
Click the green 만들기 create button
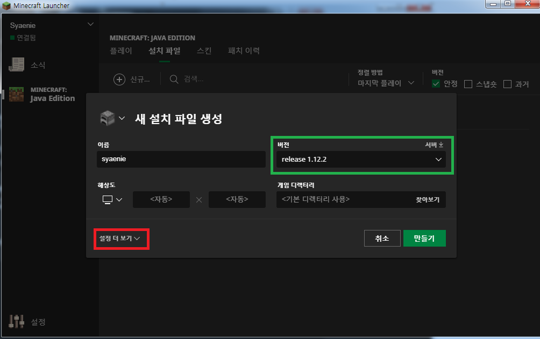point(424,238)
